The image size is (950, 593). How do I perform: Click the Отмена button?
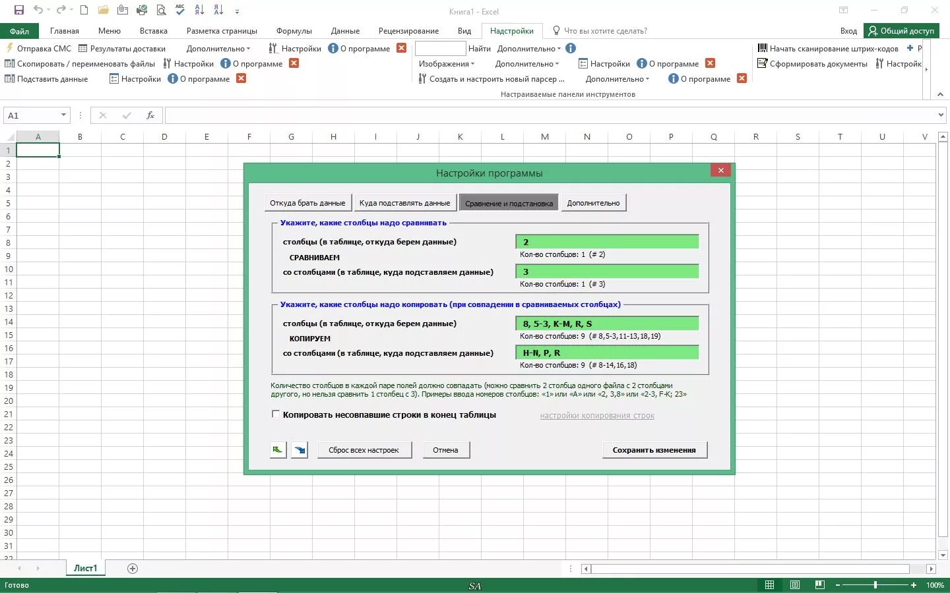pos(445,449)
